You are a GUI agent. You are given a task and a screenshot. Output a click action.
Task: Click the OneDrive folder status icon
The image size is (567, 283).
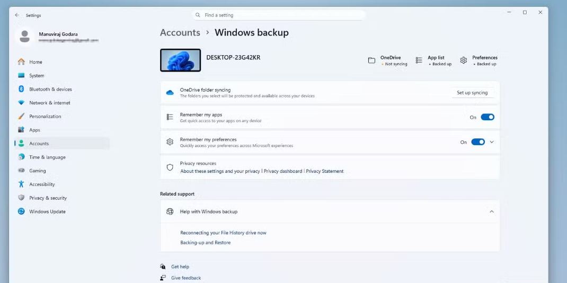click(x=371, y=60)
